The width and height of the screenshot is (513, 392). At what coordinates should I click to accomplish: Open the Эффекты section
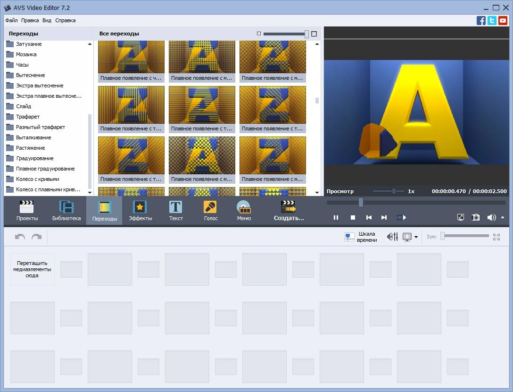coord(141,211)
